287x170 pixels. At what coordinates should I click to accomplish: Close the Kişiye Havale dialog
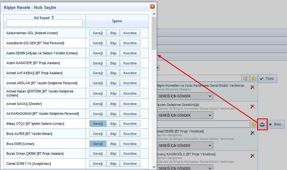coord(152,6)
